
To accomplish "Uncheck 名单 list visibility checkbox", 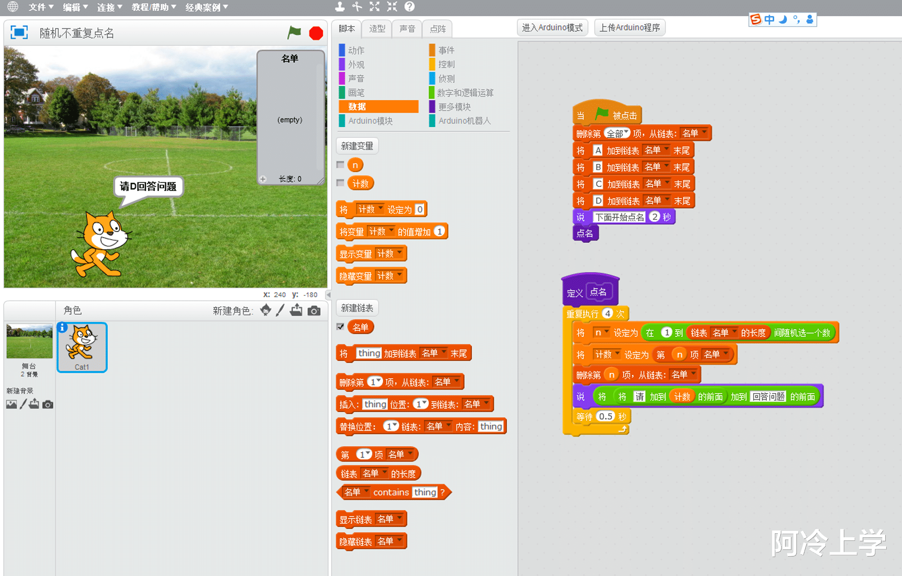I will [x=341, y=327].
